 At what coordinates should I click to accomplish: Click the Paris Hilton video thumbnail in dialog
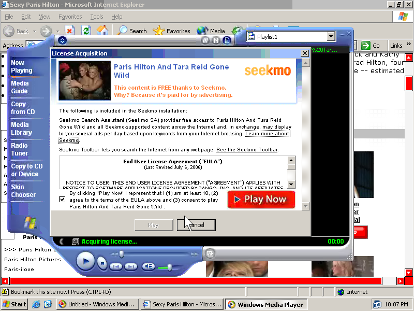85,81
